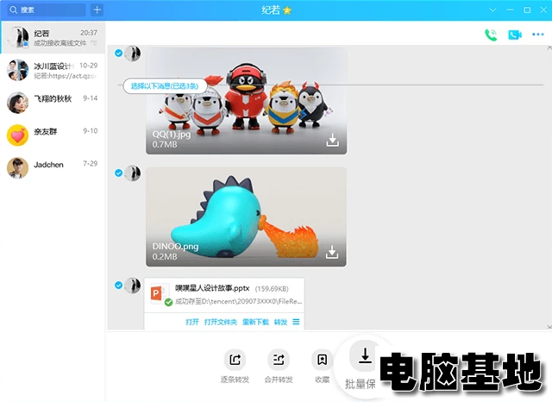
Task: Click the star icon next to 纪若 title
Action: click(287, 10)
